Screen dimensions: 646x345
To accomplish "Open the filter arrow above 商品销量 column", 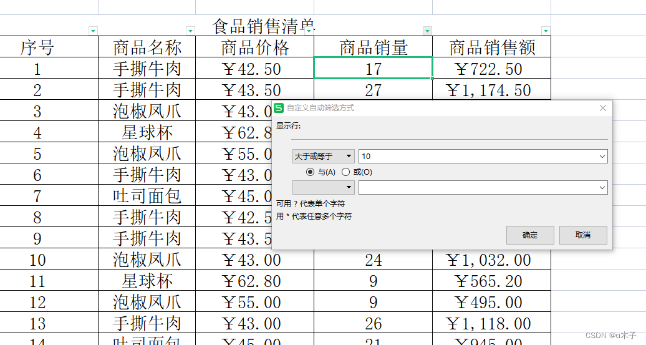I will [x=427, y=31].
